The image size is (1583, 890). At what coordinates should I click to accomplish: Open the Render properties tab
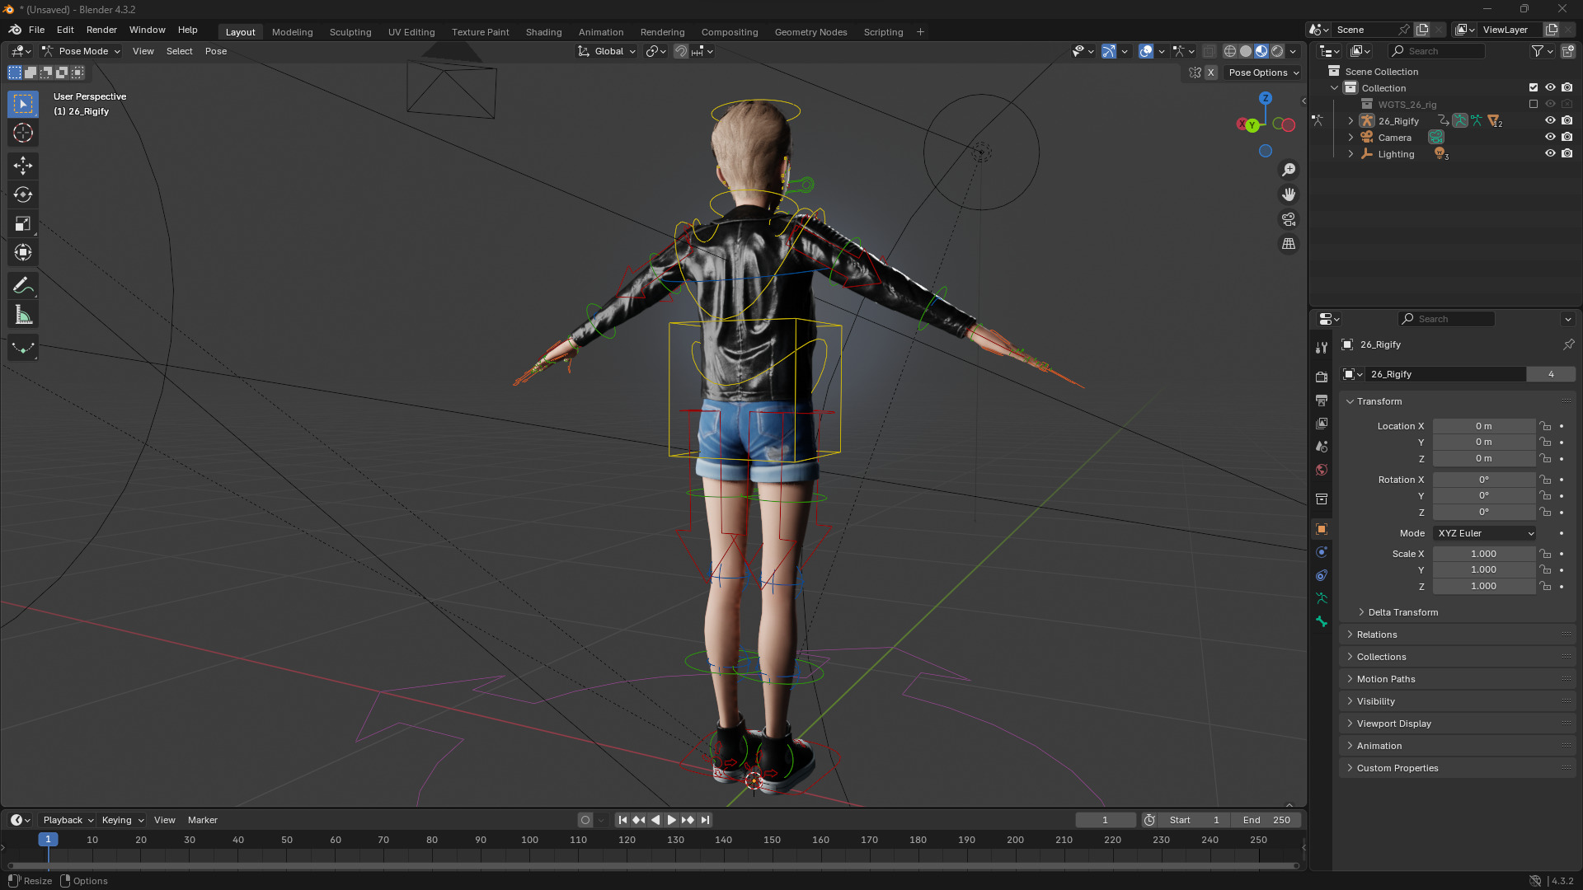[1322, 377]
